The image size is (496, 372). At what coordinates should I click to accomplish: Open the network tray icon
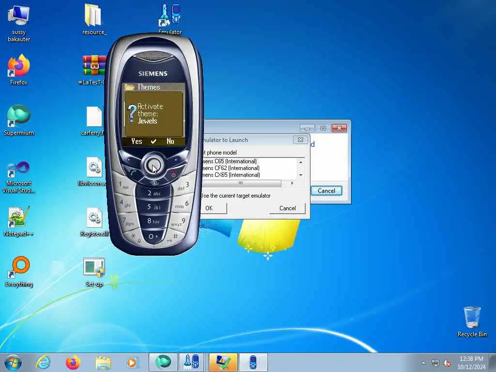[435, 363]
